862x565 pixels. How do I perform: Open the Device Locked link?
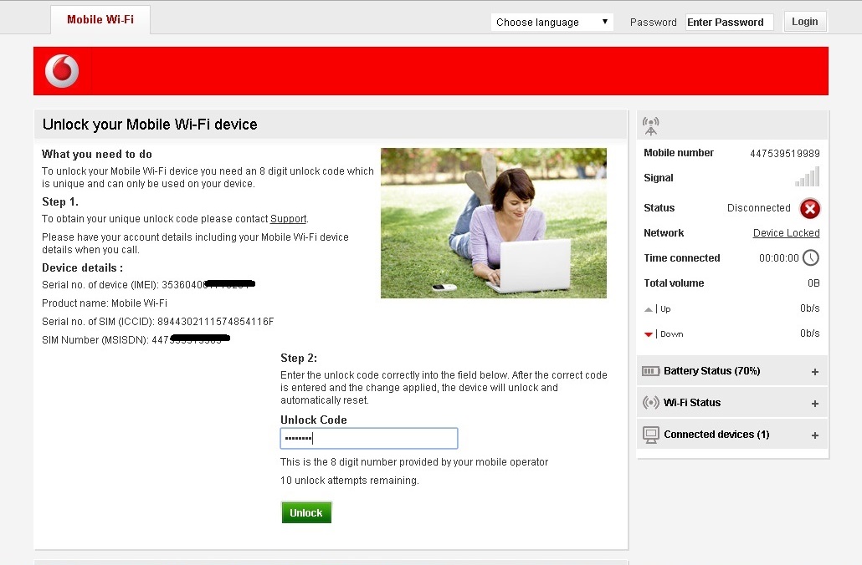click(786, 232)
